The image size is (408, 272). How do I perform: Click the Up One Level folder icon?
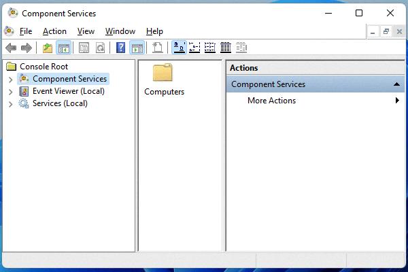tap(47, 48)
